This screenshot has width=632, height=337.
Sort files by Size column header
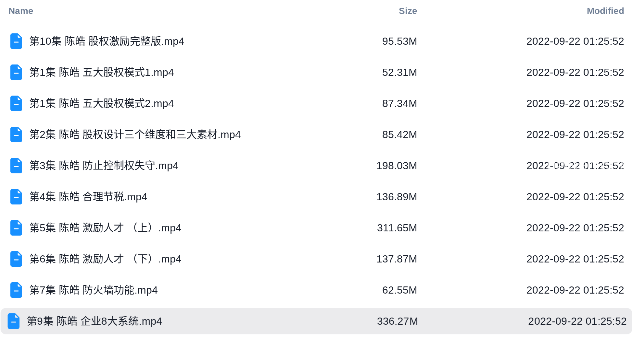click(408, 11)
